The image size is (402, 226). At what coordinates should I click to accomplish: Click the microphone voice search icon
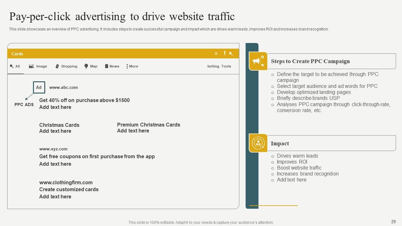(225, 54)
